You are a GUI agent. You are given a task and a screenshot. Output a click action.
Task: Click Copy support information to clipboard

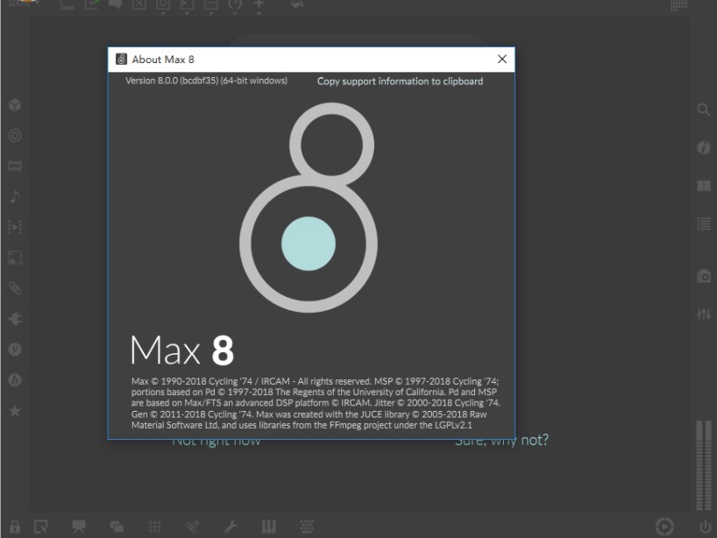400,81
